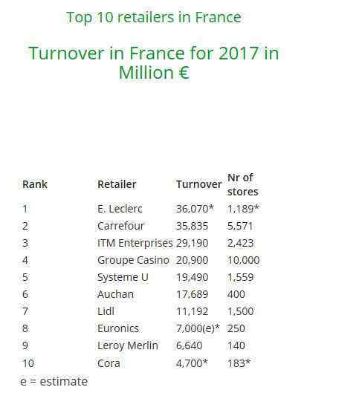Click the 'Top 10 retailers in France' heading
This screenshot has width=359, height=393.
point(154,18)
